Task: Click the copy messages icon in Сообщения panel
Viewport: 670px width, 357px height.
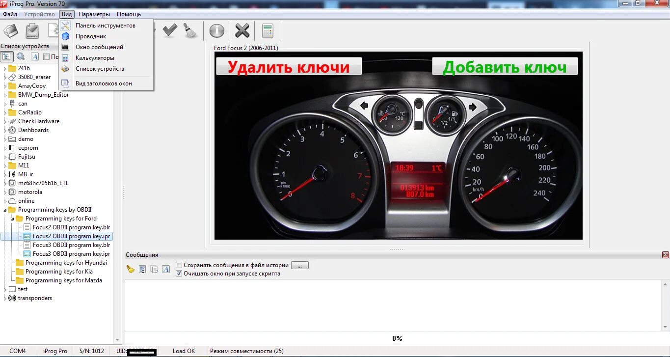Action: click(x=154, y=269)
